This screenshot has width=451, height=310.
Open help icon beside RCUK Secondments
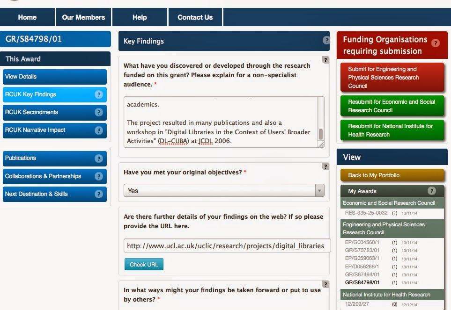(x=99, y=112)
